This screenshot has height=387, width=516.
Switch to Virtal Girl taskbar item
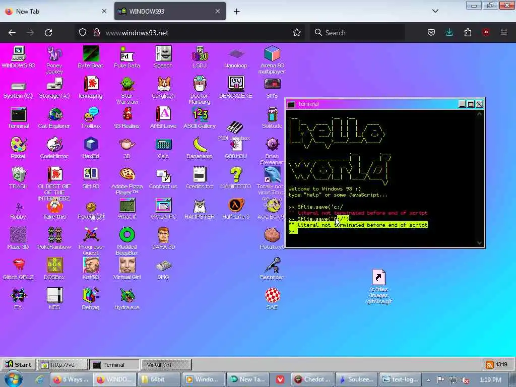click(x=166, y=365)
